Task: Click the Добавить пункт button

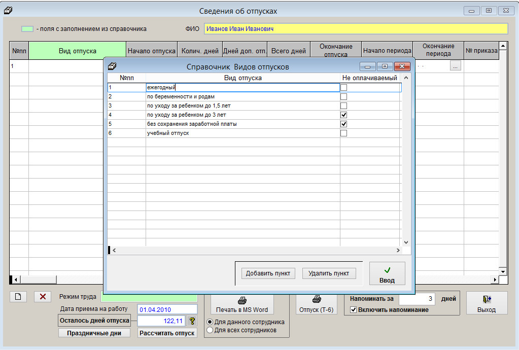Action: pos(268,273)
